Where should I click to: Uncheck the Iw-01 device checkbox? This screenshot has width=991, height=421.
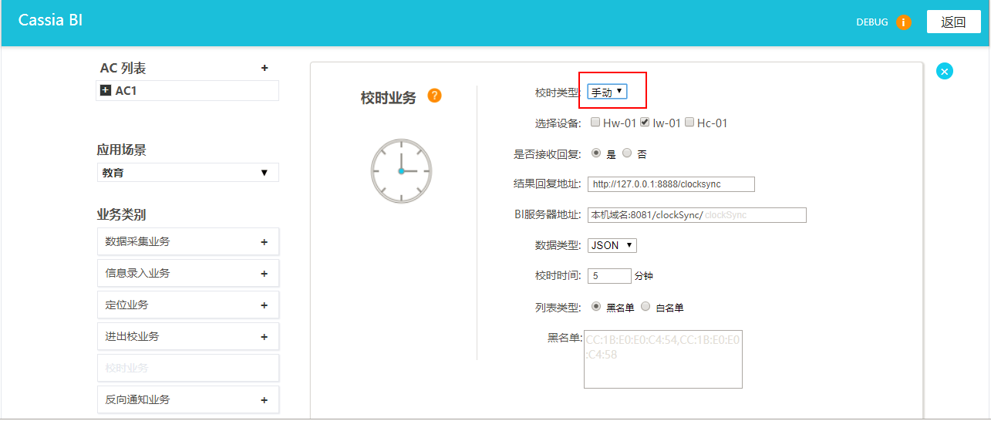645,122
